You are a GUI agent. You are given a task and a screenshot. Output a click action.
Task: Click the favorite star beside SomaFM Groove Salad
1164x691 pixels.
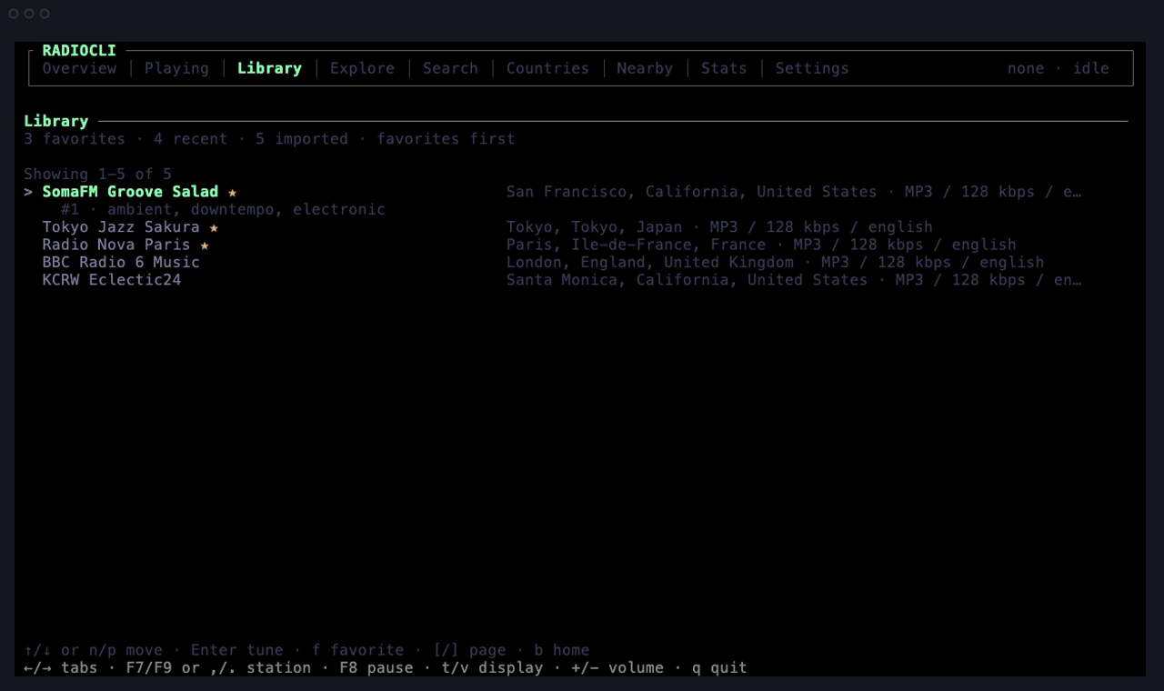[233, 192]
